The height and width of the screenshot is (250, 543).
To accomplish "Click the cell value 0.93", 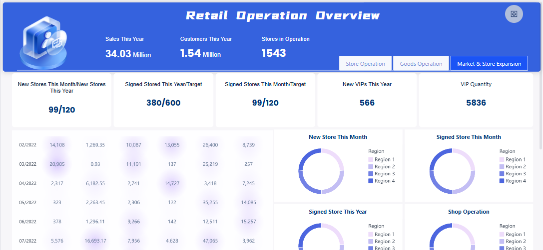I will click(95, 164).
